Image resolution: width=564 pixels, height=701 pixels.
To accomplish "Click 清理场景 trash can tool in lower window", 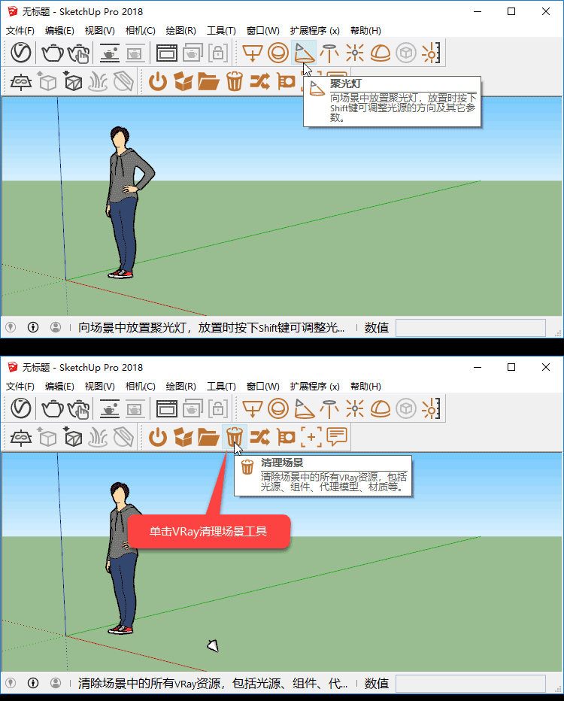I will pos(234,437).
